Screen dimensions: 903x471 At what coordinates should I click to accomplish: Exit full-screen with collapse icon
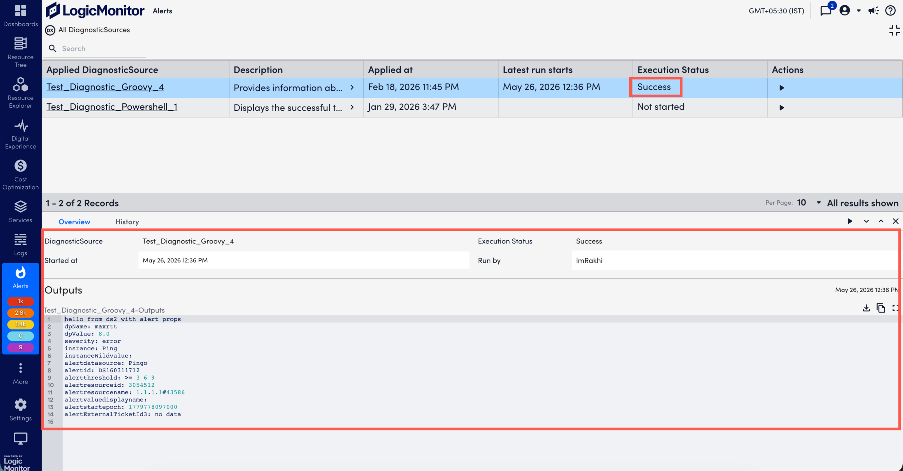coord(894,30)
